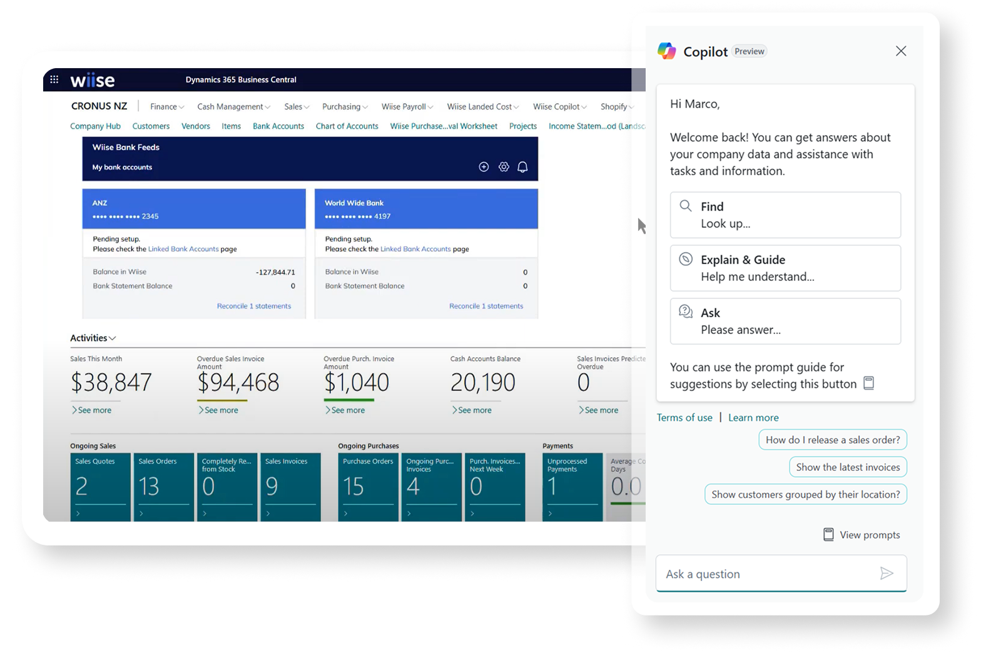Open Company Hub
The image size is (991, 653).
tap(95, 126)
